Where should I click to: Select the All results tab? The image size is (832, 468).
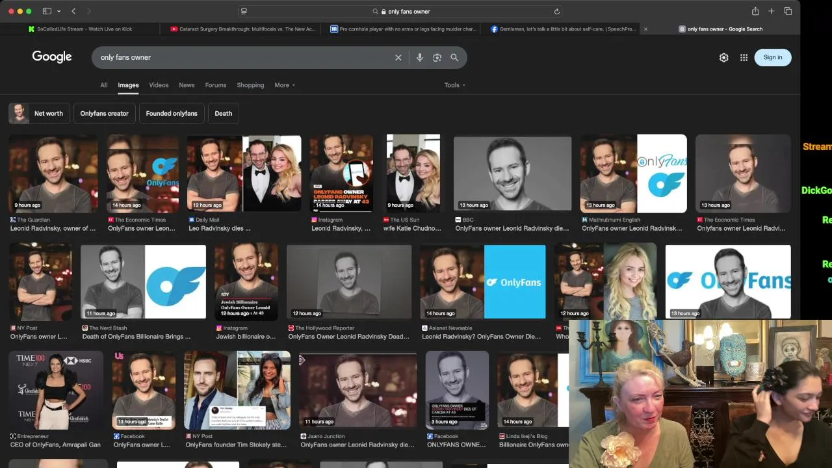pos(103,85)
